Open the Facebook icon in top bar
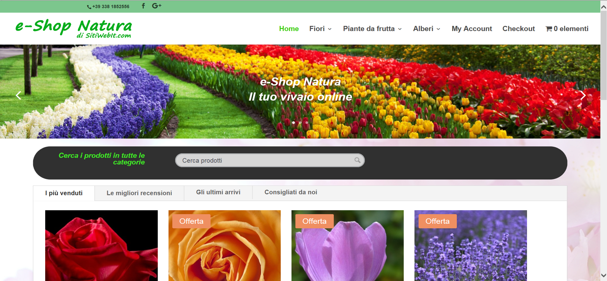Screen dimensions: 607x281 pyautogui.click(x=144, y=6)
